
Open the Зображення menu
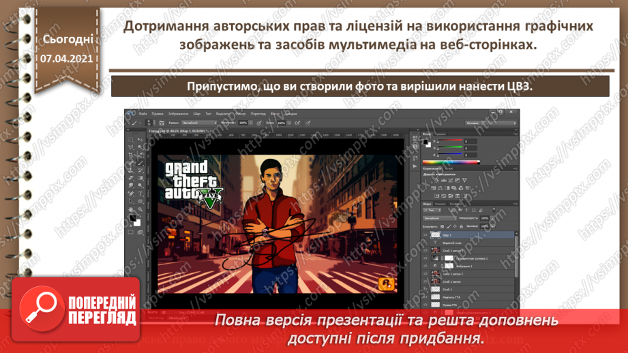(x=178, y=114)
